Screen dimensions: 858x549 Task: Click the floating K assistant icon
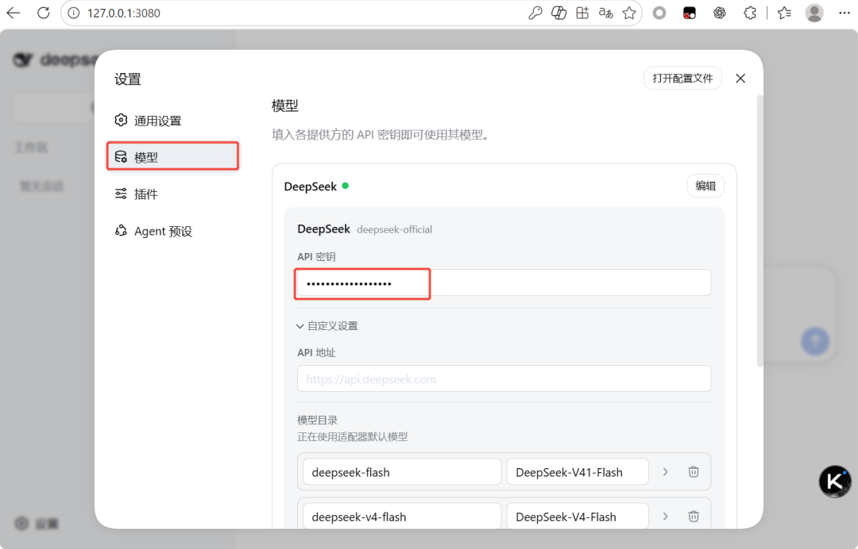coord(835,482)
